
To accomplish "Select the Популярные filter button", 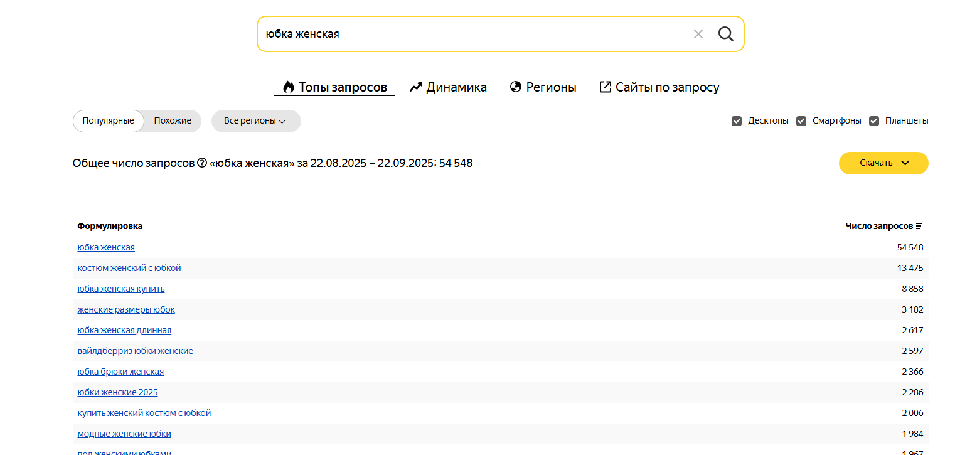I will tap(108, 121).
